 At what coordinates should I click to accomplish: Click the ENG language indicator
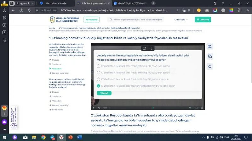click(x=226, y=137)
